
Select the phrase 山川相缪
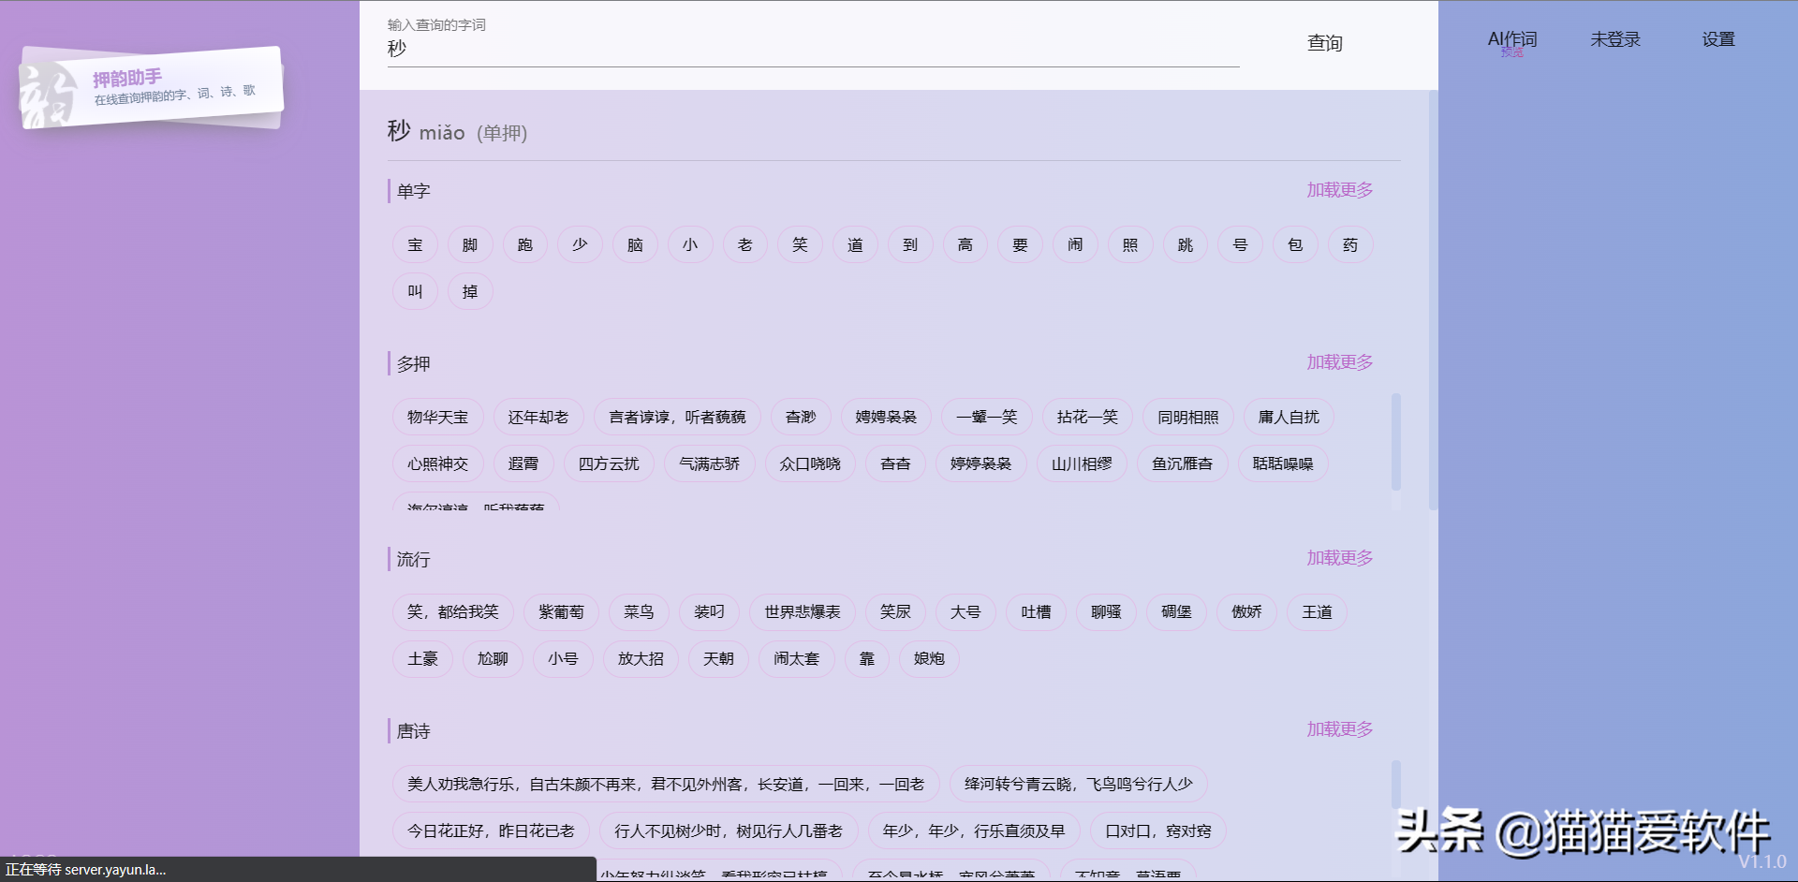point(1082,464)
